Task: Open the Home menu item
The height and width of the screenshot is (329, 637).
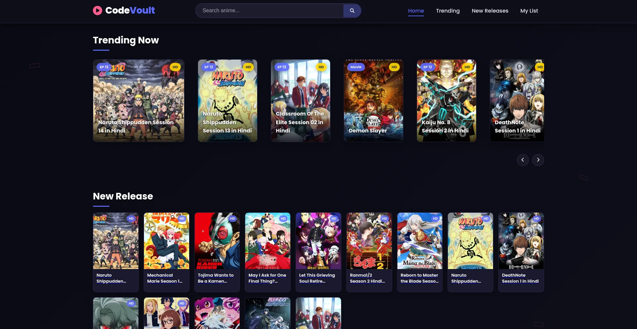Action: (416, 11)
